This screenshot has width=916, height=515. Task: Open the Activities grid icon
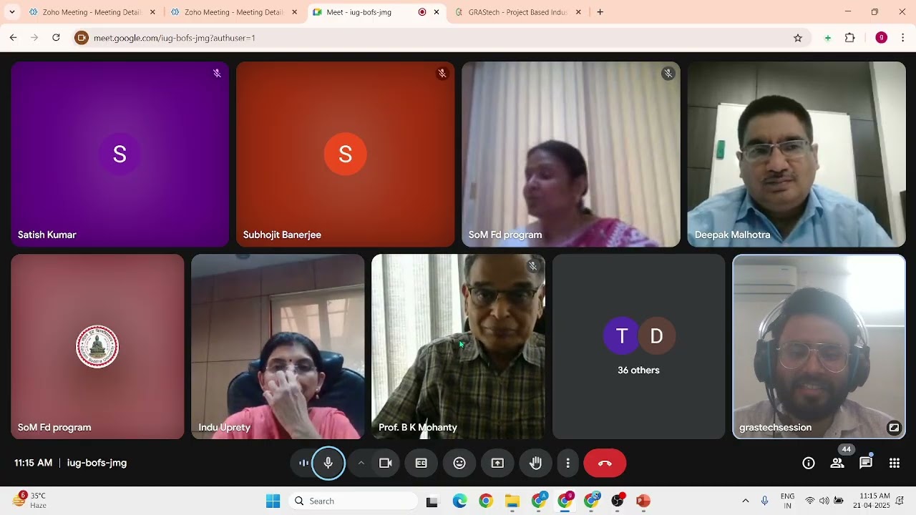(x=895, y=463)
